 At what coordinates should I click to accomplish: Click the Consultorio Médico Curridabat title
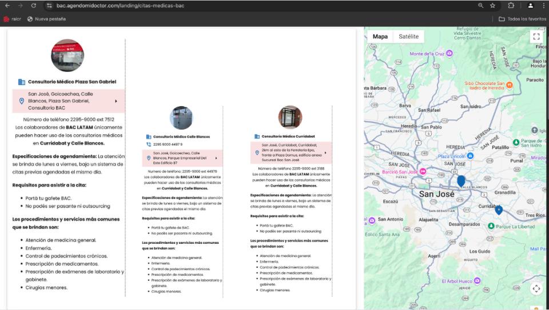pos(288,136)
